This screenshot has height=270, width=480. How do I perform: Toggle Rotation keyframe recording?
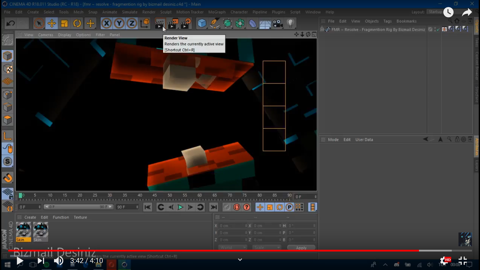[x=280, y=207]
